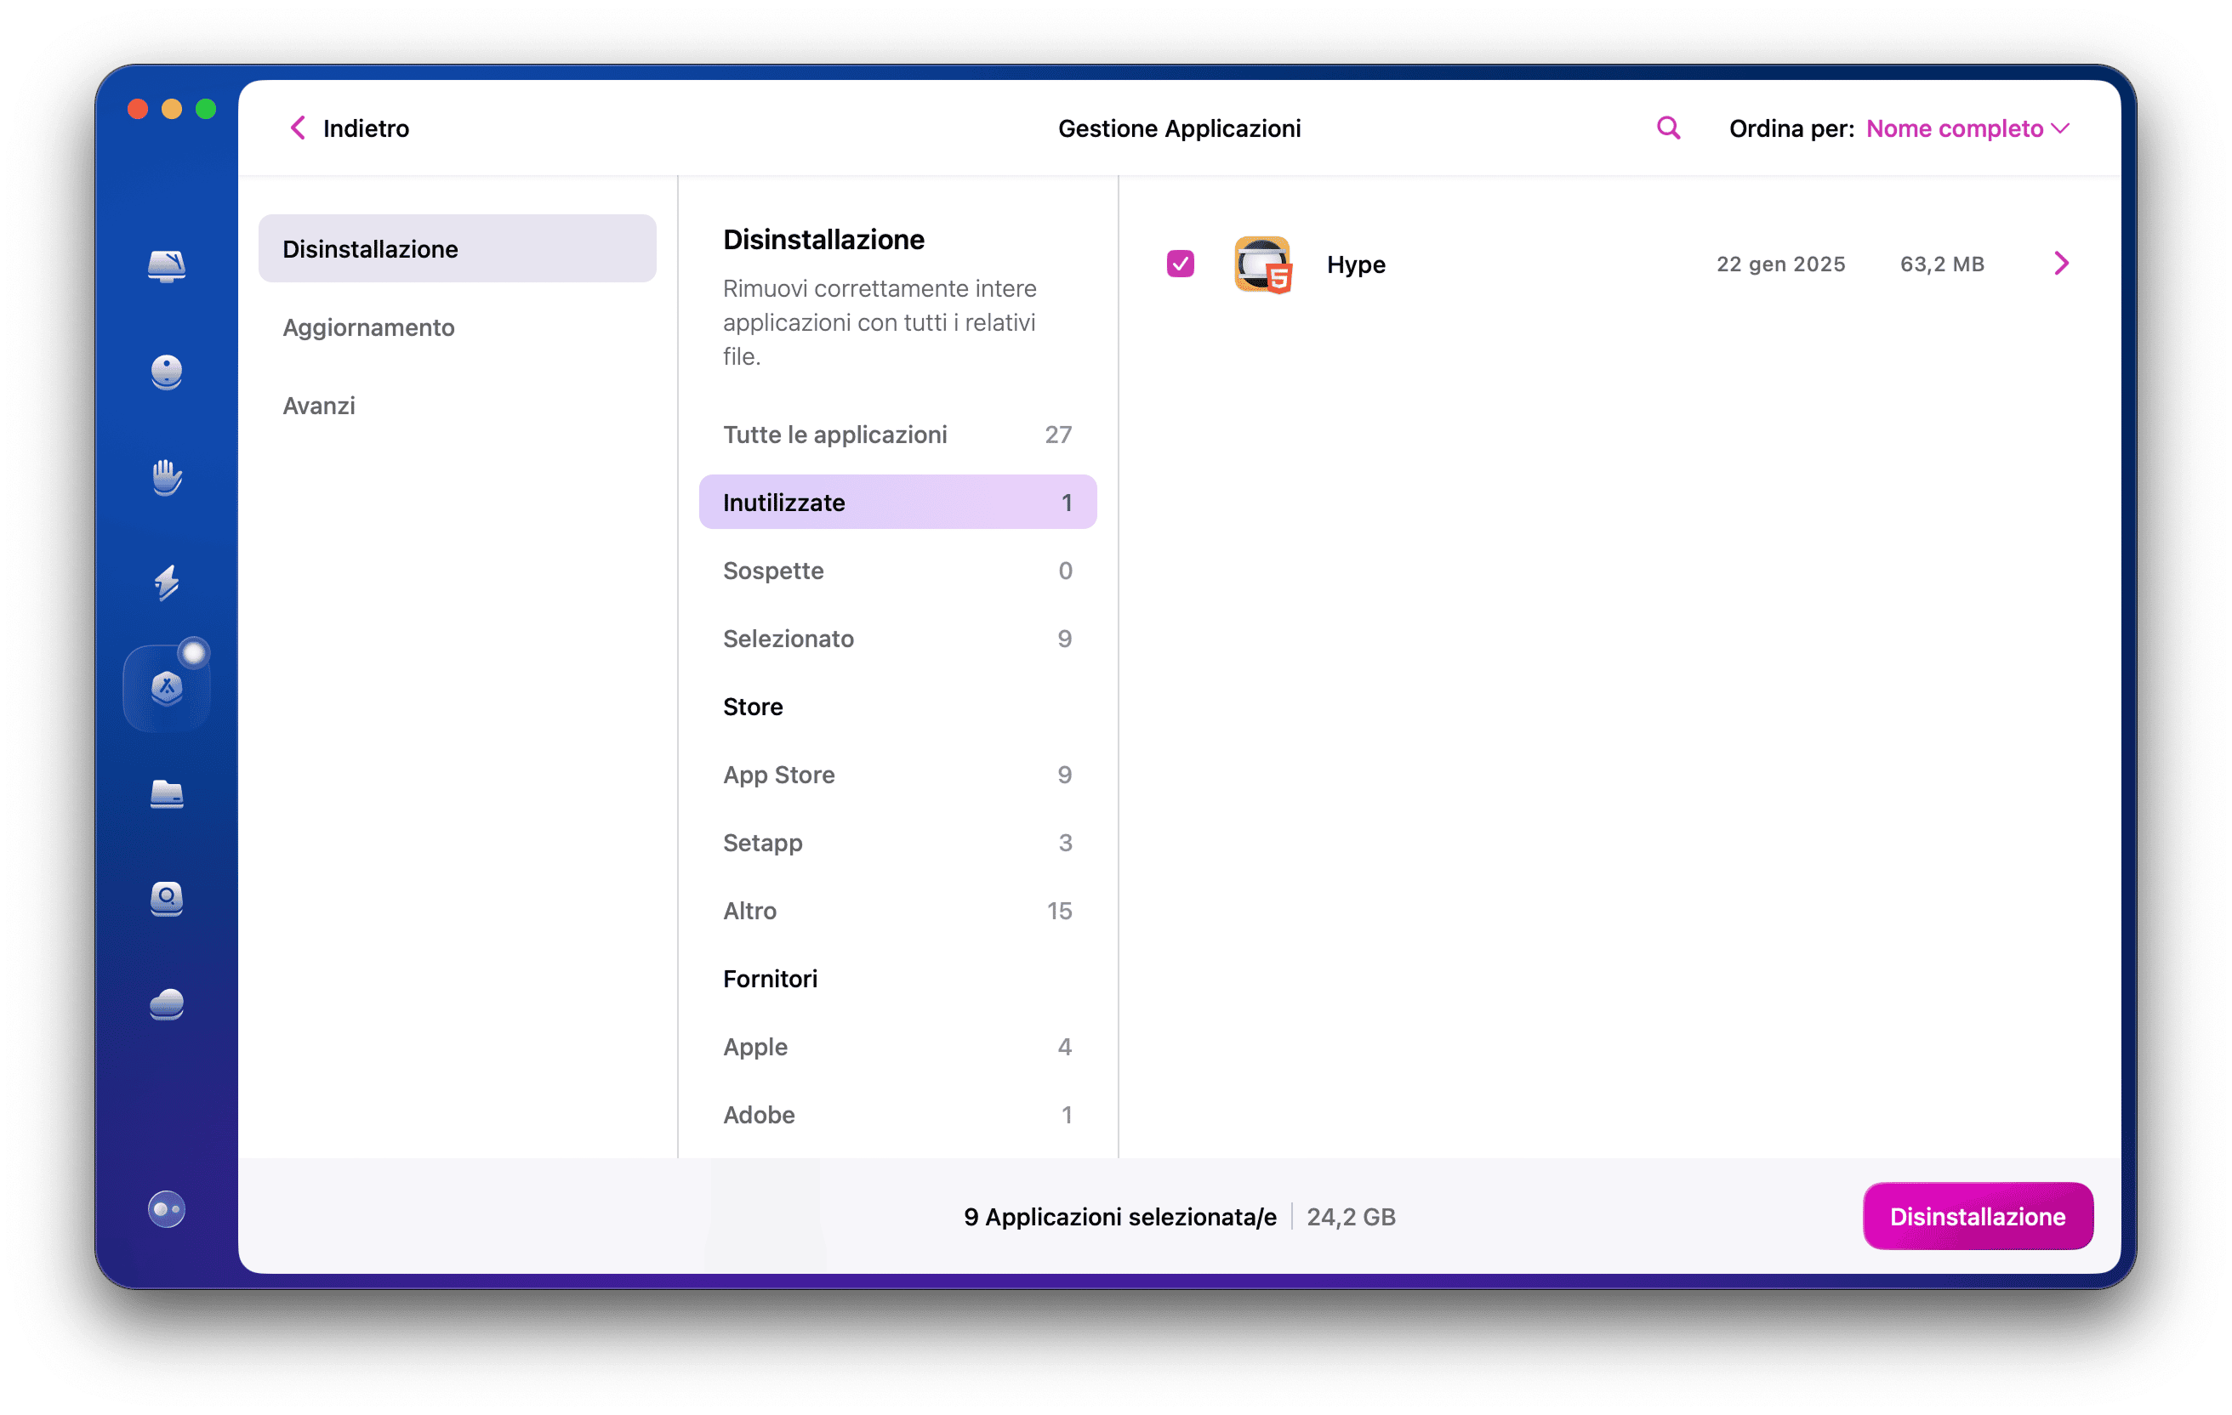Click the Hype HTML5 app icon
Image resolution: width=2232 pixels, height=1415 pixels.
click(x=1262, y=264)
